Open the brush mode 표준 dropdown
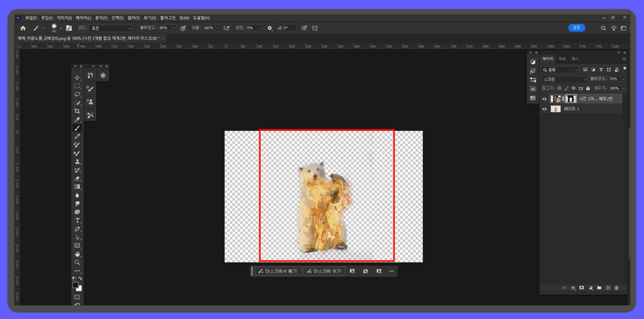 pyautogui.click(x=111, y=28)
